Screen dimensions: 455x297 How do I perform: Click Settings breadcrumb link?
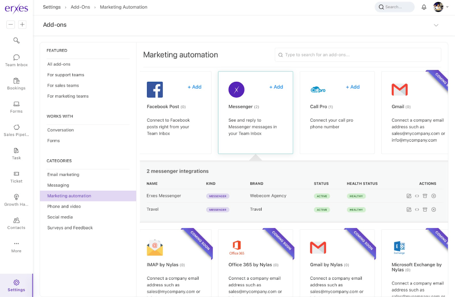(52, 7)
